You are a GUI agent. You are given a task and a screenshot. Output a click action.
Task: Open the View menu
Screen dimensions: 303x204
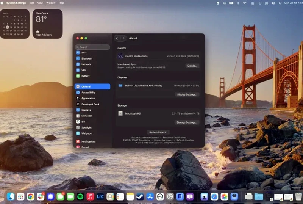tap(40, 3)
